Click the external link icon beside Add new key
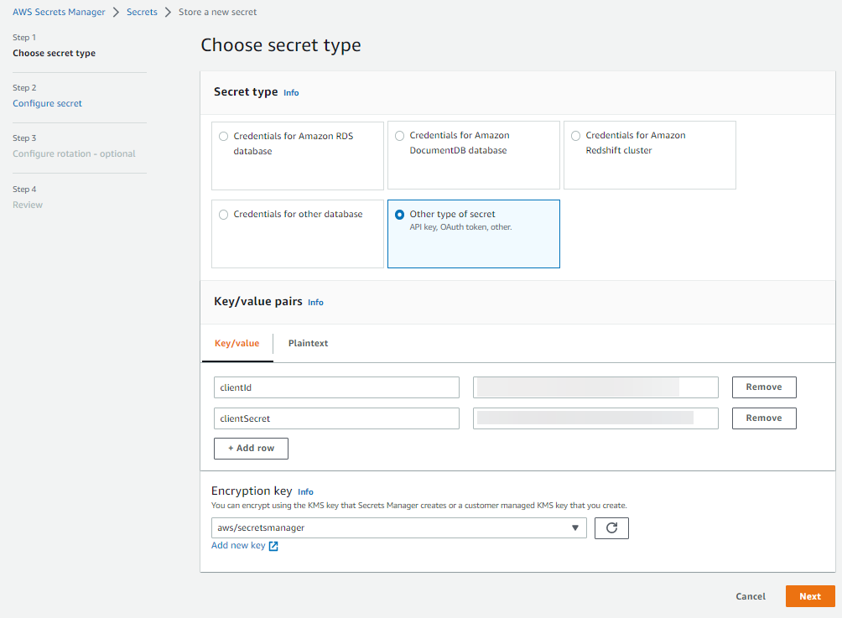842x618 pixels. (273, 546)
